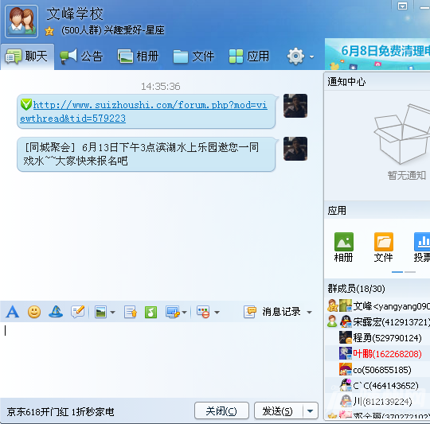Open the suizhoushi.com forum link

click(143, 111)
